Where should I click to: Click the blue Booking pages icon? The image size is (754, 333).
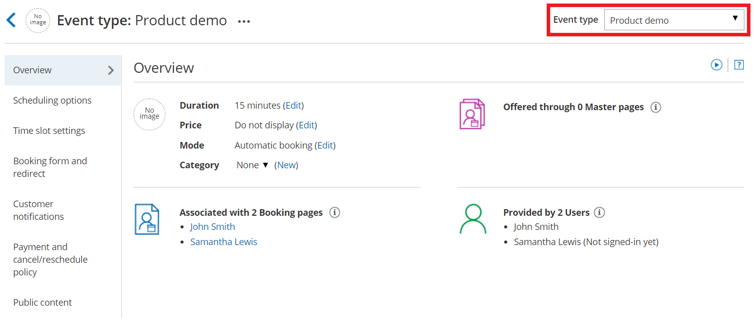tap(147, 219)
